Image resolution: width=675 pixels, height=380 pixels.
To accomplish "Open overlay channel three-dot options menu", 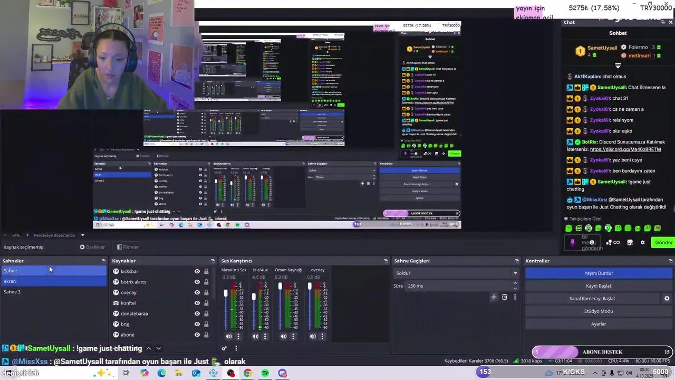I will 322,336.
